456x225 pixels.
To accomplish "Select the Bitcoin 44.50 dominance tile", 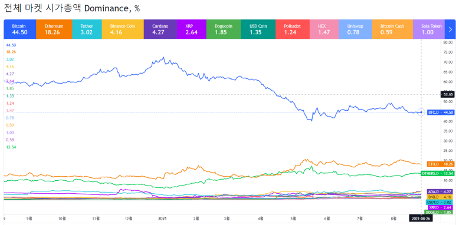I will 20,29.
